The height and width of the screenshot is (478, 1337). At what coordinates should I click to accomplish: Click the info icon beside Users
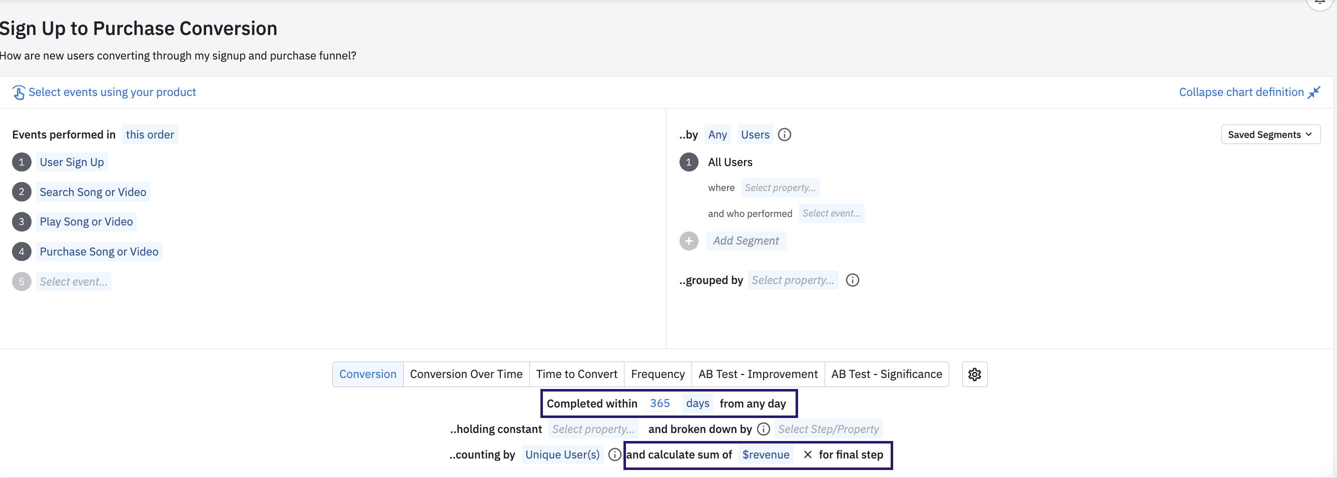pos(784,135)
